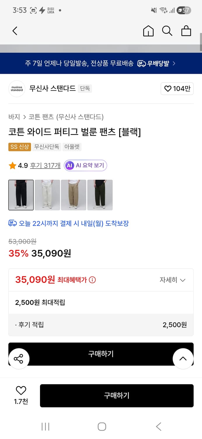The width and height of the screenshot is (202, 439).
Task: Select the beige pants color thumbnail
Action: tap(74, 195)
